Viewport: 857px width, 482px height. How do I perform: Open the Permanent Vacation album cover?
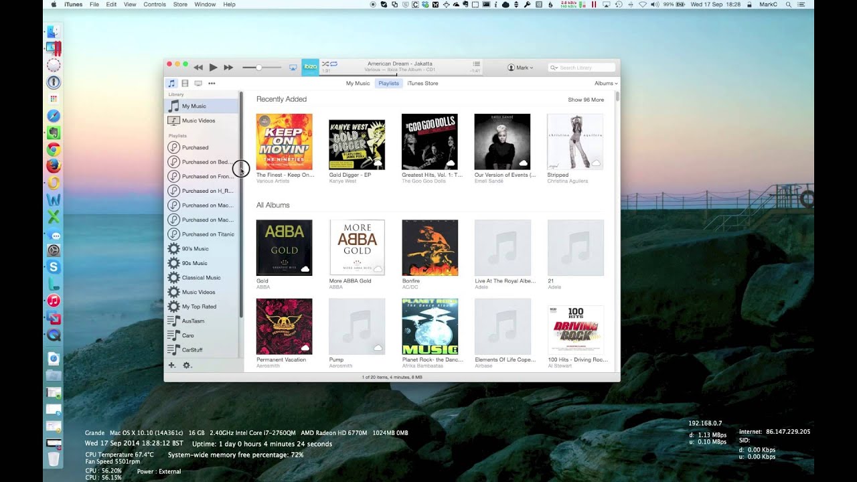[284, 327]
